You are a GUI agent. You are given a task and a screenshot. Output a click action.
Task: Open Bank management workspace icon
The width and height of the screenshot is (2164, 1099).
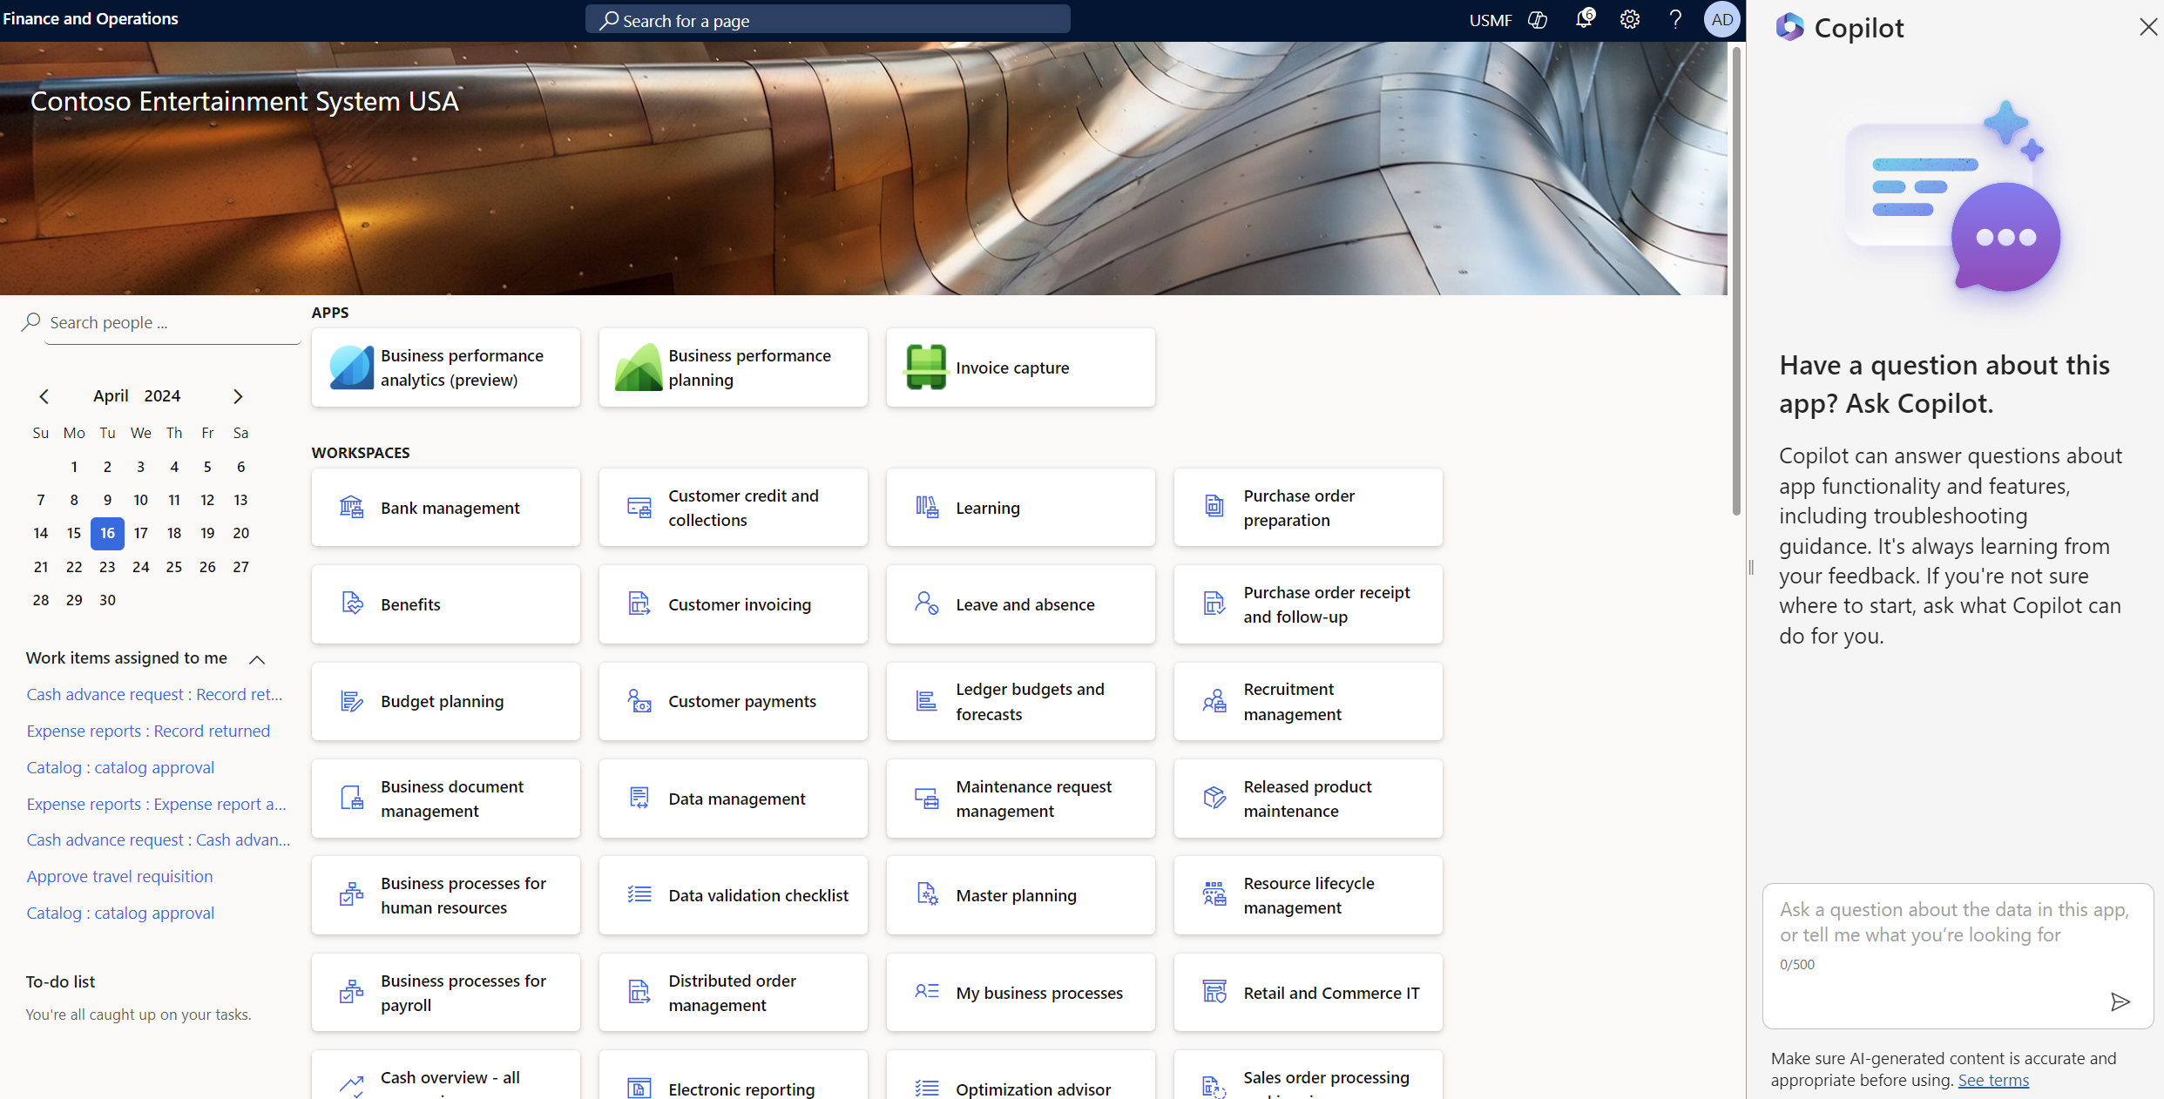coord(351,508)
